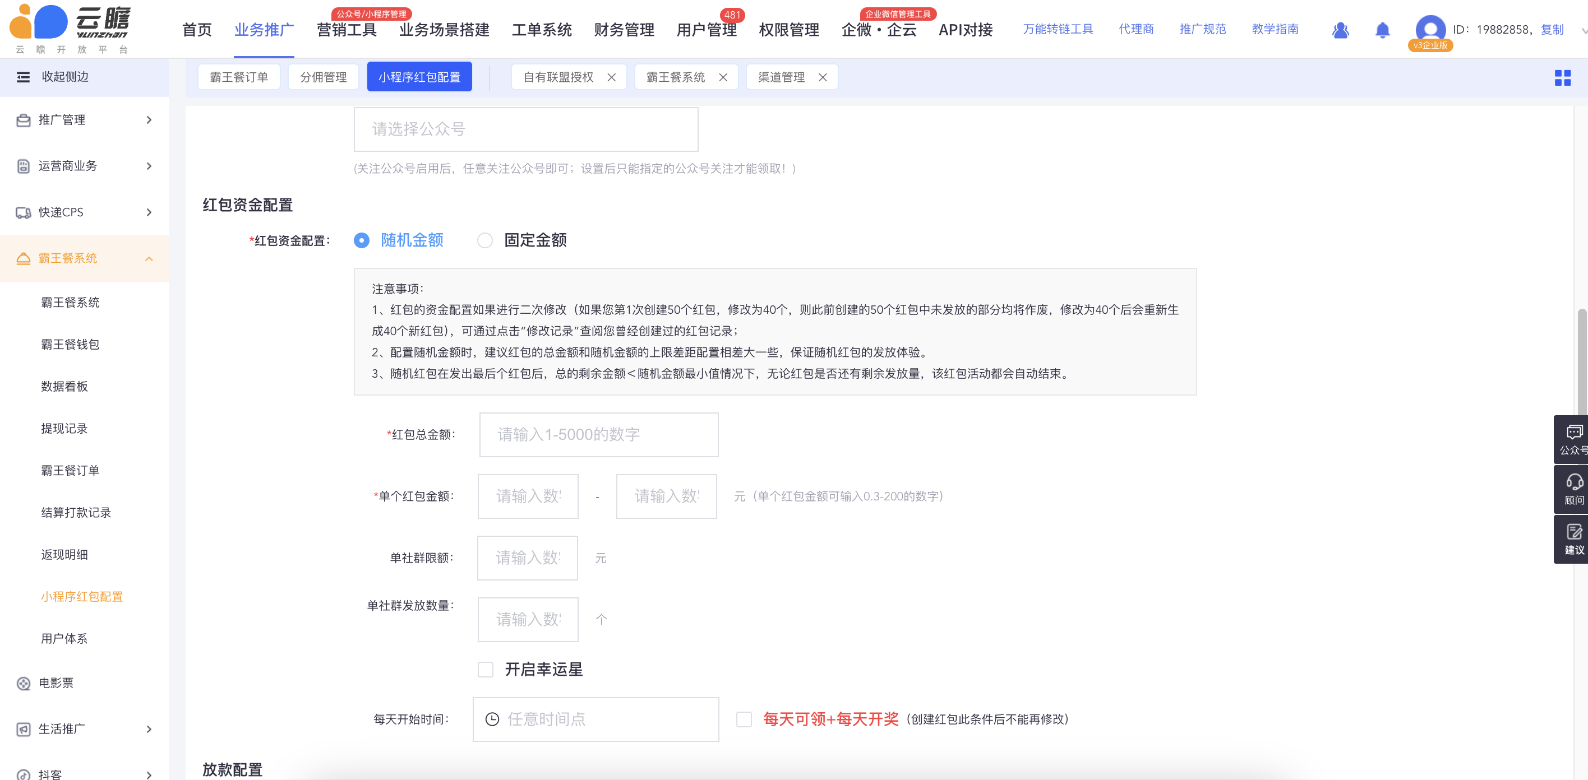Open the 顾问 headset support icon
The width and height of the screenshot is (1588, 780).
1573,489
